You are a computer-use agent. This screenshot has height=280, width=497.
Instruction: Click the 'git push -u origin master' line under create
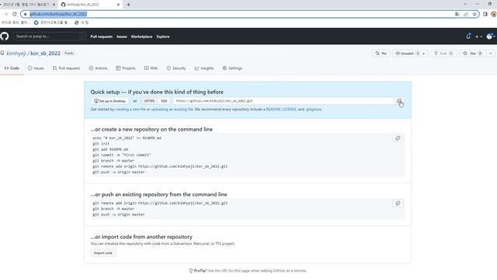119,172
